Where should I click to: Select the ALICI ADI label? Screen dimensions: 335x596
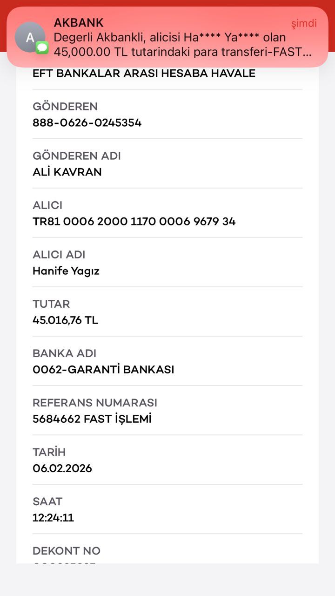point(59,255)
